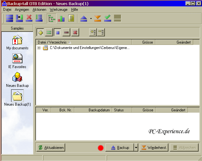Click the backup list view toolbar icon
The image size is (202, 161).
tap(39, 18)
